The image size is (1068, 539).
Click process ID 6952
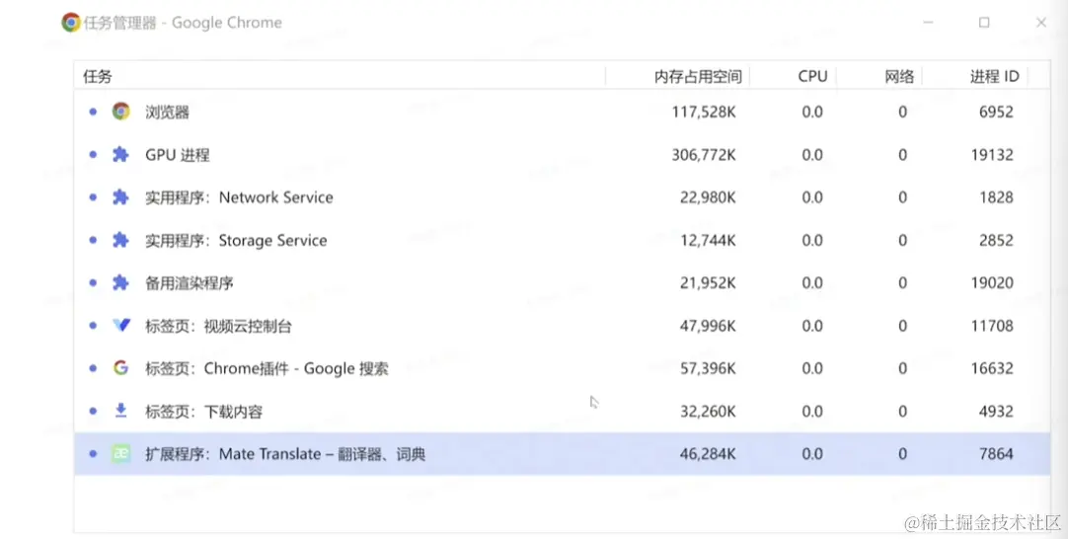pos(996,112)
